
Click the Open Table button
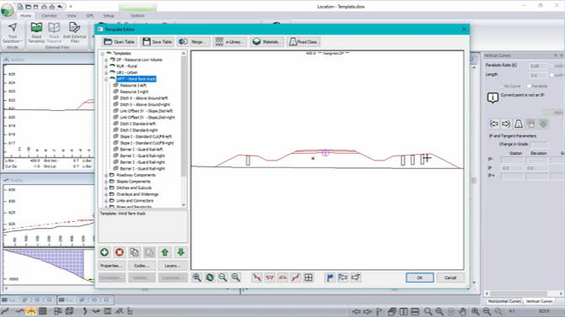tap(119, 42)
